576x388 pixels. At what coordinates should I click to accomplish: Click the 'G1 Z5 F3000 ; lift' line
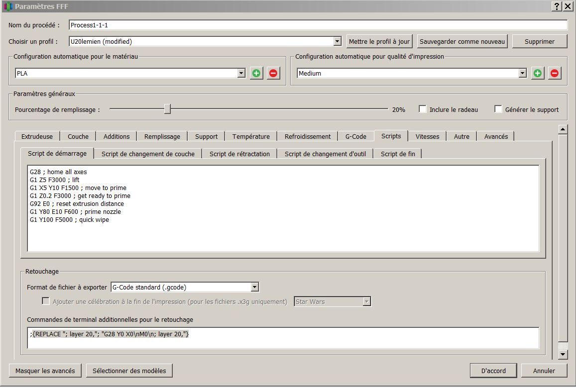(54, 180)
